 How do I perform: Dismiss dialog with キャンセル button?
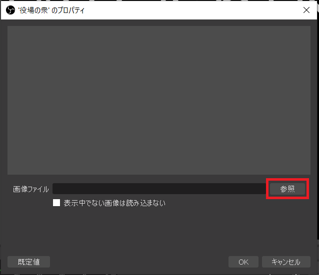pos(286,262)
